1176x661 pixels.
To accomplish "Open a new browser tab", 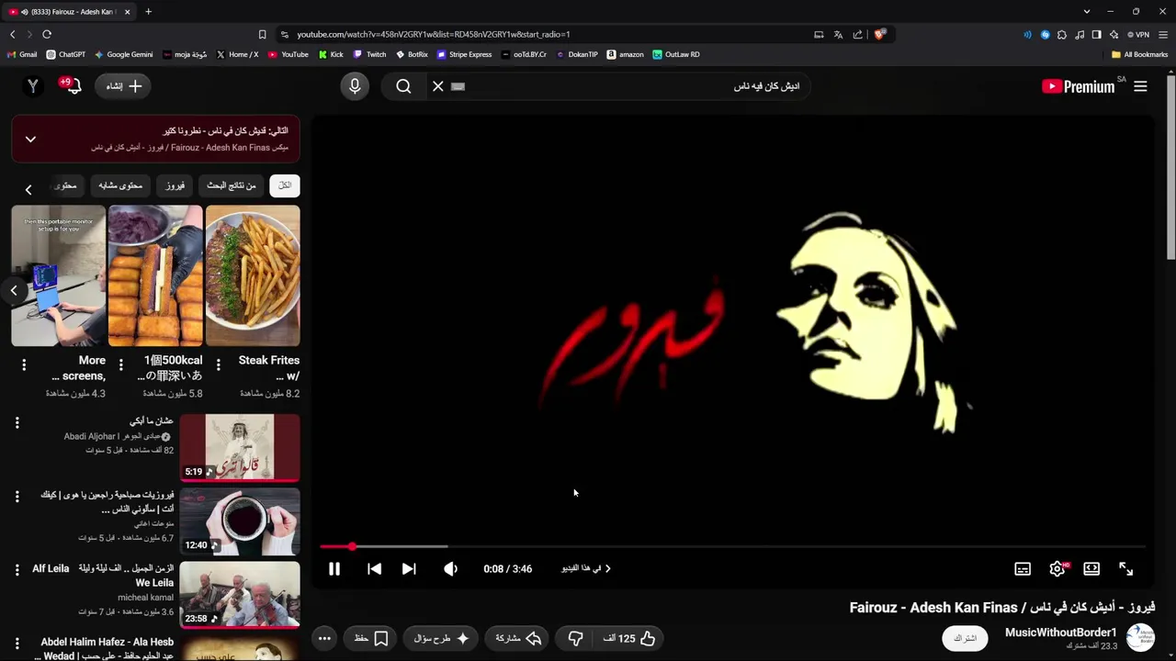I will click(148, 12).
